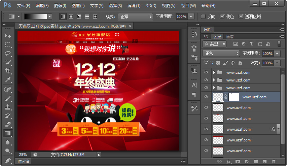The image size is (287, 166).
Task: Select the Healing Brush tool
Action: (x=8, y=90)
